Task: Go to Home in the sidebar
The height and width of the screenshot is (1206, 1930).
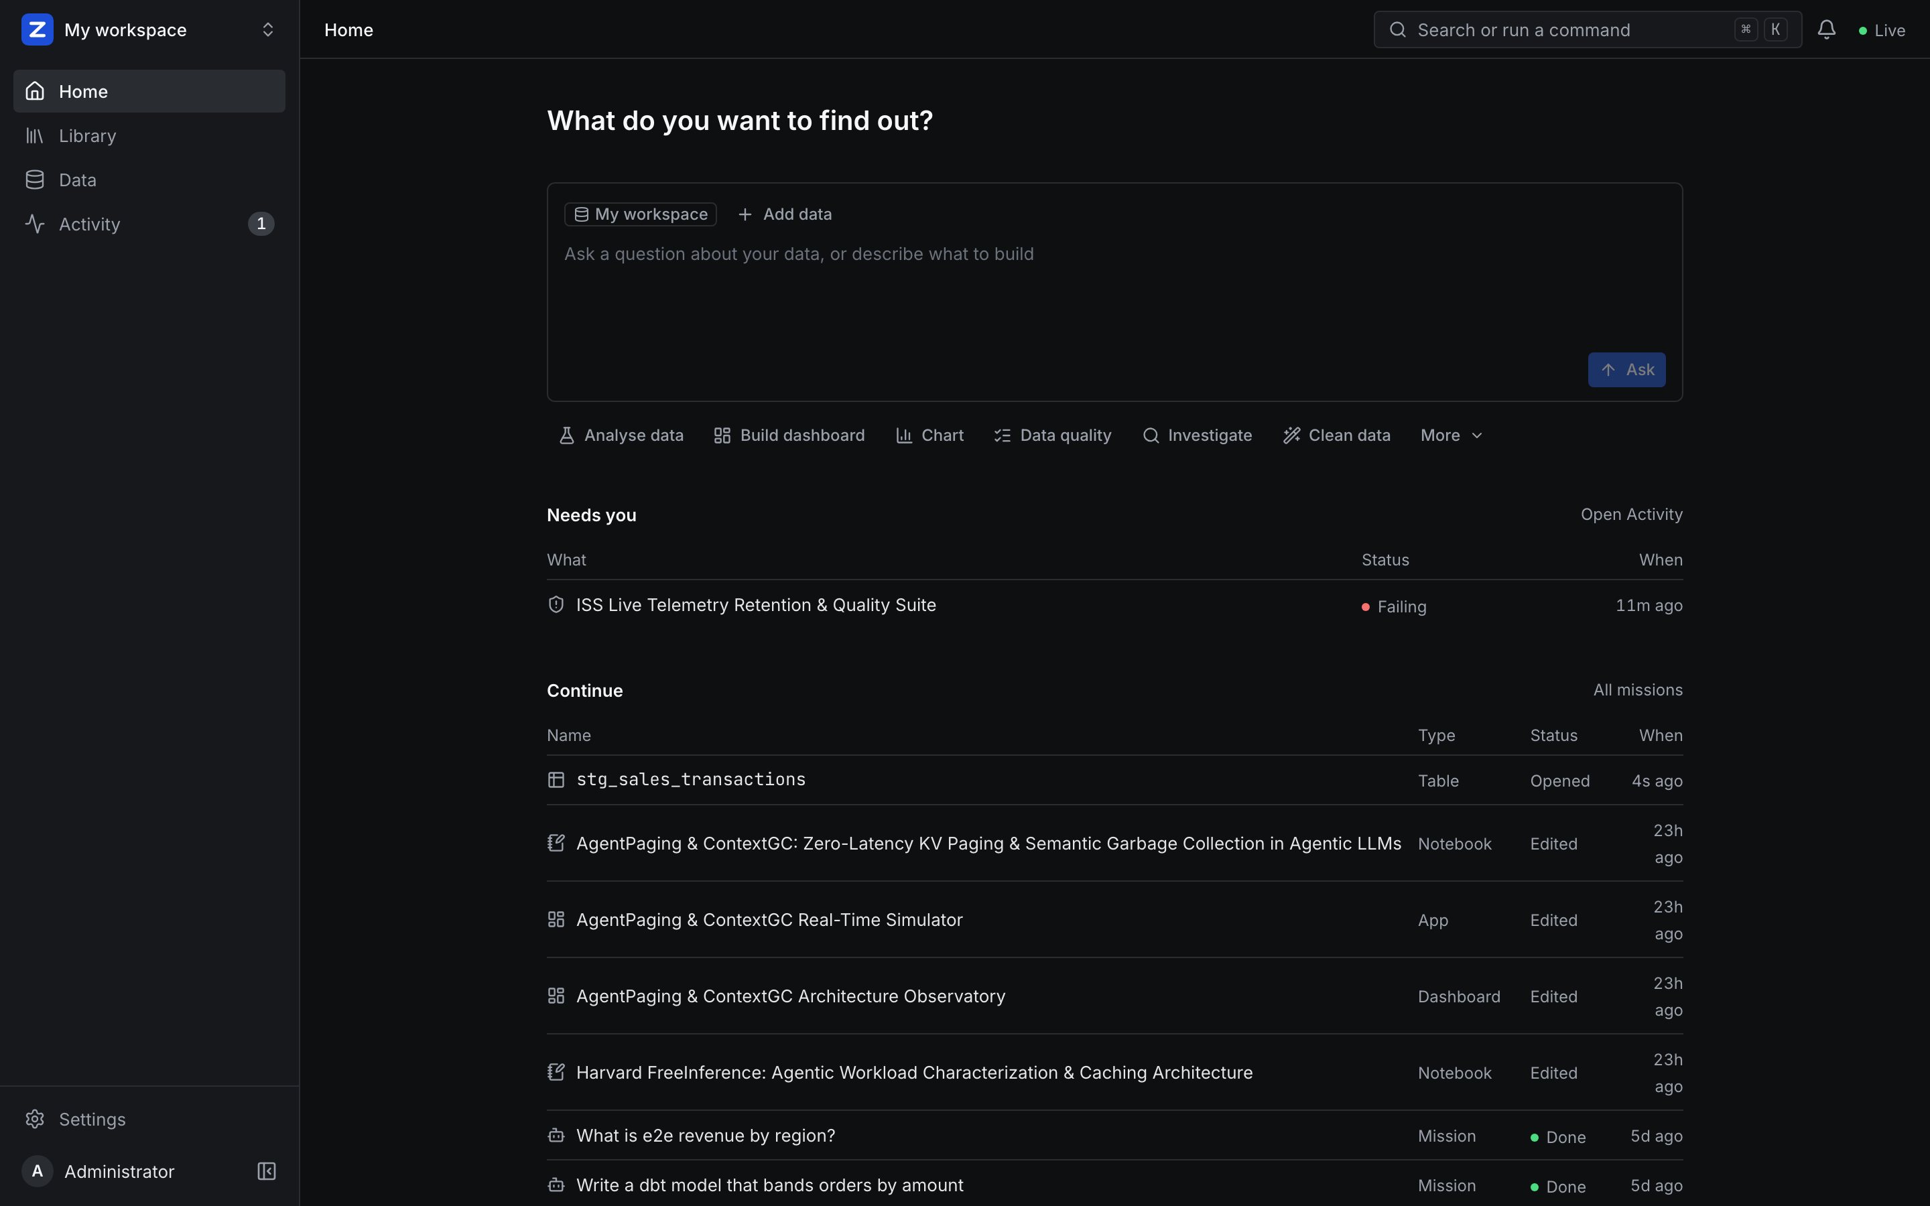Action: coord(149,91)
